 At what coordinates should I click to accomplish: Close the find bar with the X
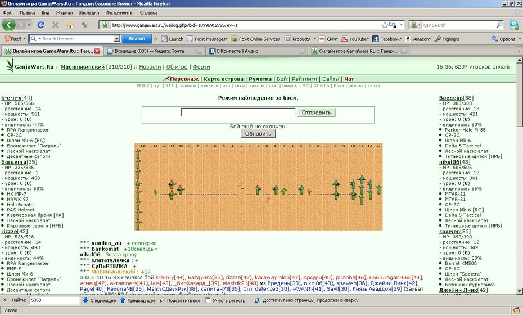(x=4, y=300)
